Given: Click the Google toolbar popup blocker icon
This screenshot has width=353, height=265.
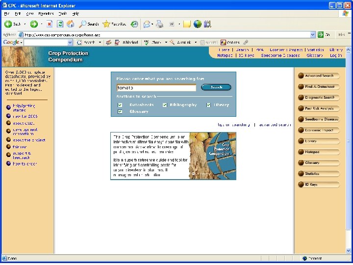Looking at the screenshot, I should [x=117, y=42].
